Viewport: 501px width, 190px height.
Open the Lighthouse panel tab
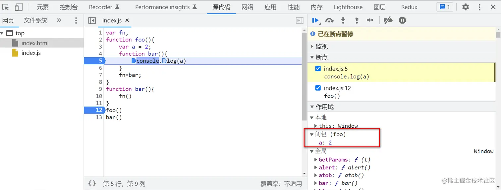coord(348,7)
